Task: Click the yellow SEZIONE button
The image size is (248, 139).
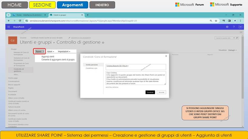Action: [x=42, y=5]
